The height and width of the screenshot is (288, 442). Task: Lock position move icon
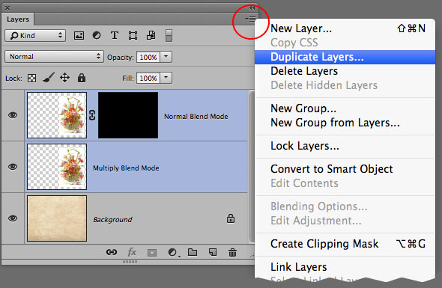tap(65, 78)
